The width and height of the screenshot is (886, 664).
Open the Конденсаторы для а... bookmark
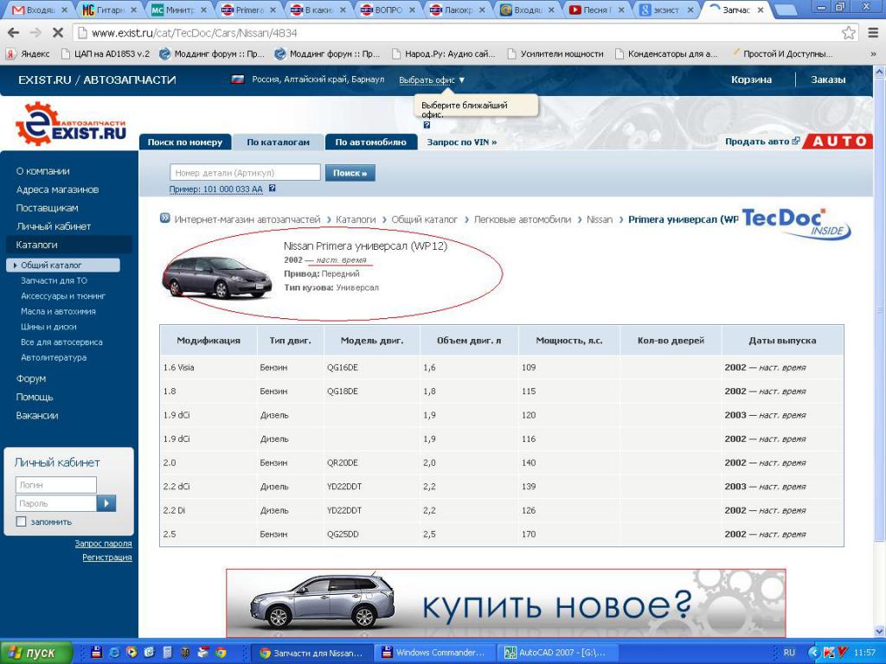(x=666, y=54)
